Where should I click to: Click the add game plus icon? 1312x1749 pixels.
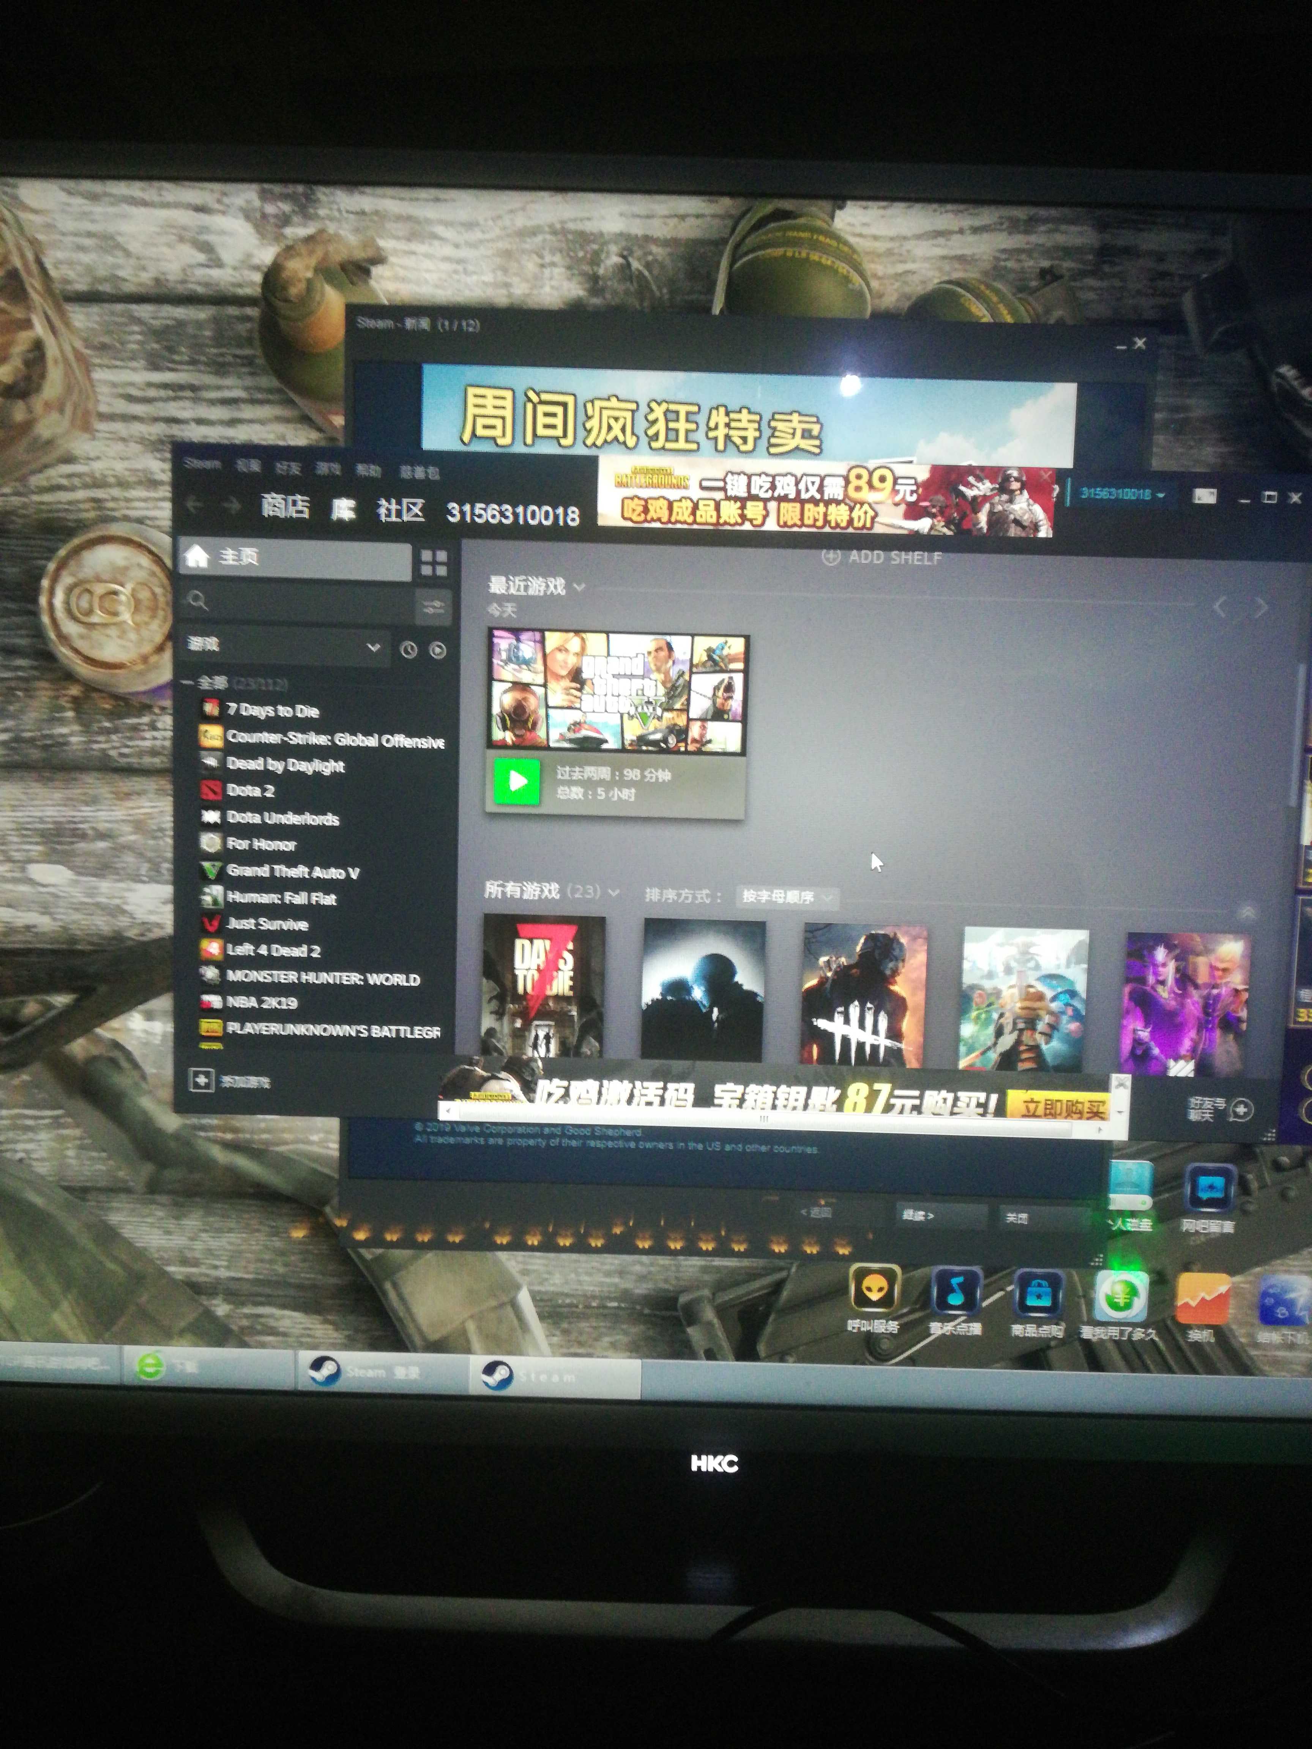coord(201,1079)
